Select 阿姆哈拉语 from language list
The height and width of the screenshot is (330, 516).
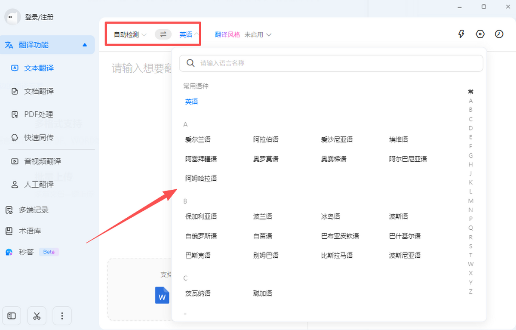(201, 179)
